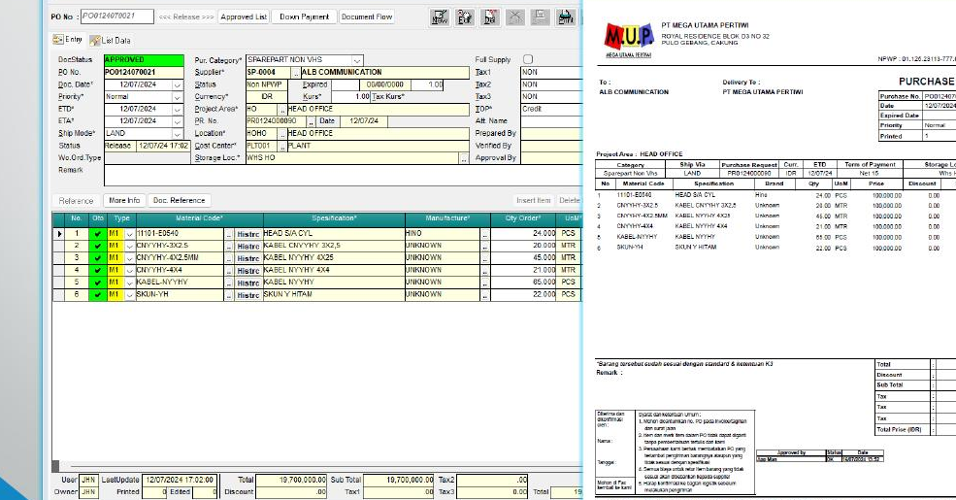Click the Document Flow button
The height and width of the screenshot is (500, 956).
click(367, 17)
